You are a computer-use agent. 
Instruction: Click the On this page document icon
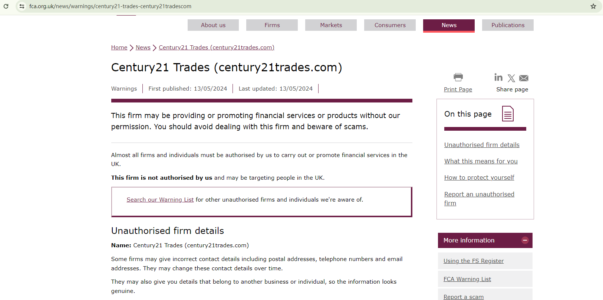coord(508,114)
